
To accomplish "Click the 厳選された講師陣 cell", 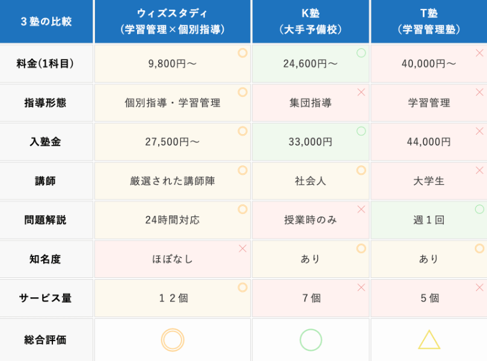I will 173,180.
